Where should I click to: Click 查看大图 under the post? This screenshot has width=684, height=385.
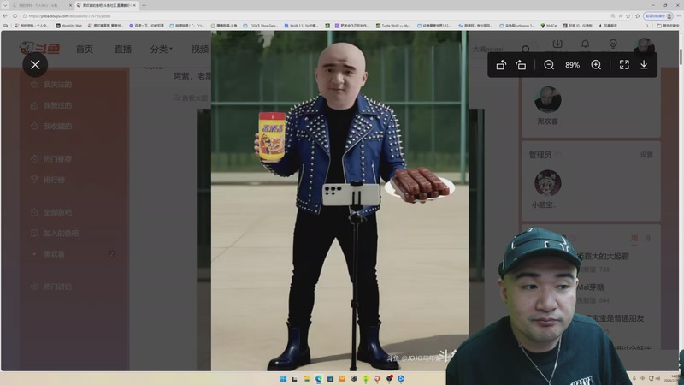(191, 98)
